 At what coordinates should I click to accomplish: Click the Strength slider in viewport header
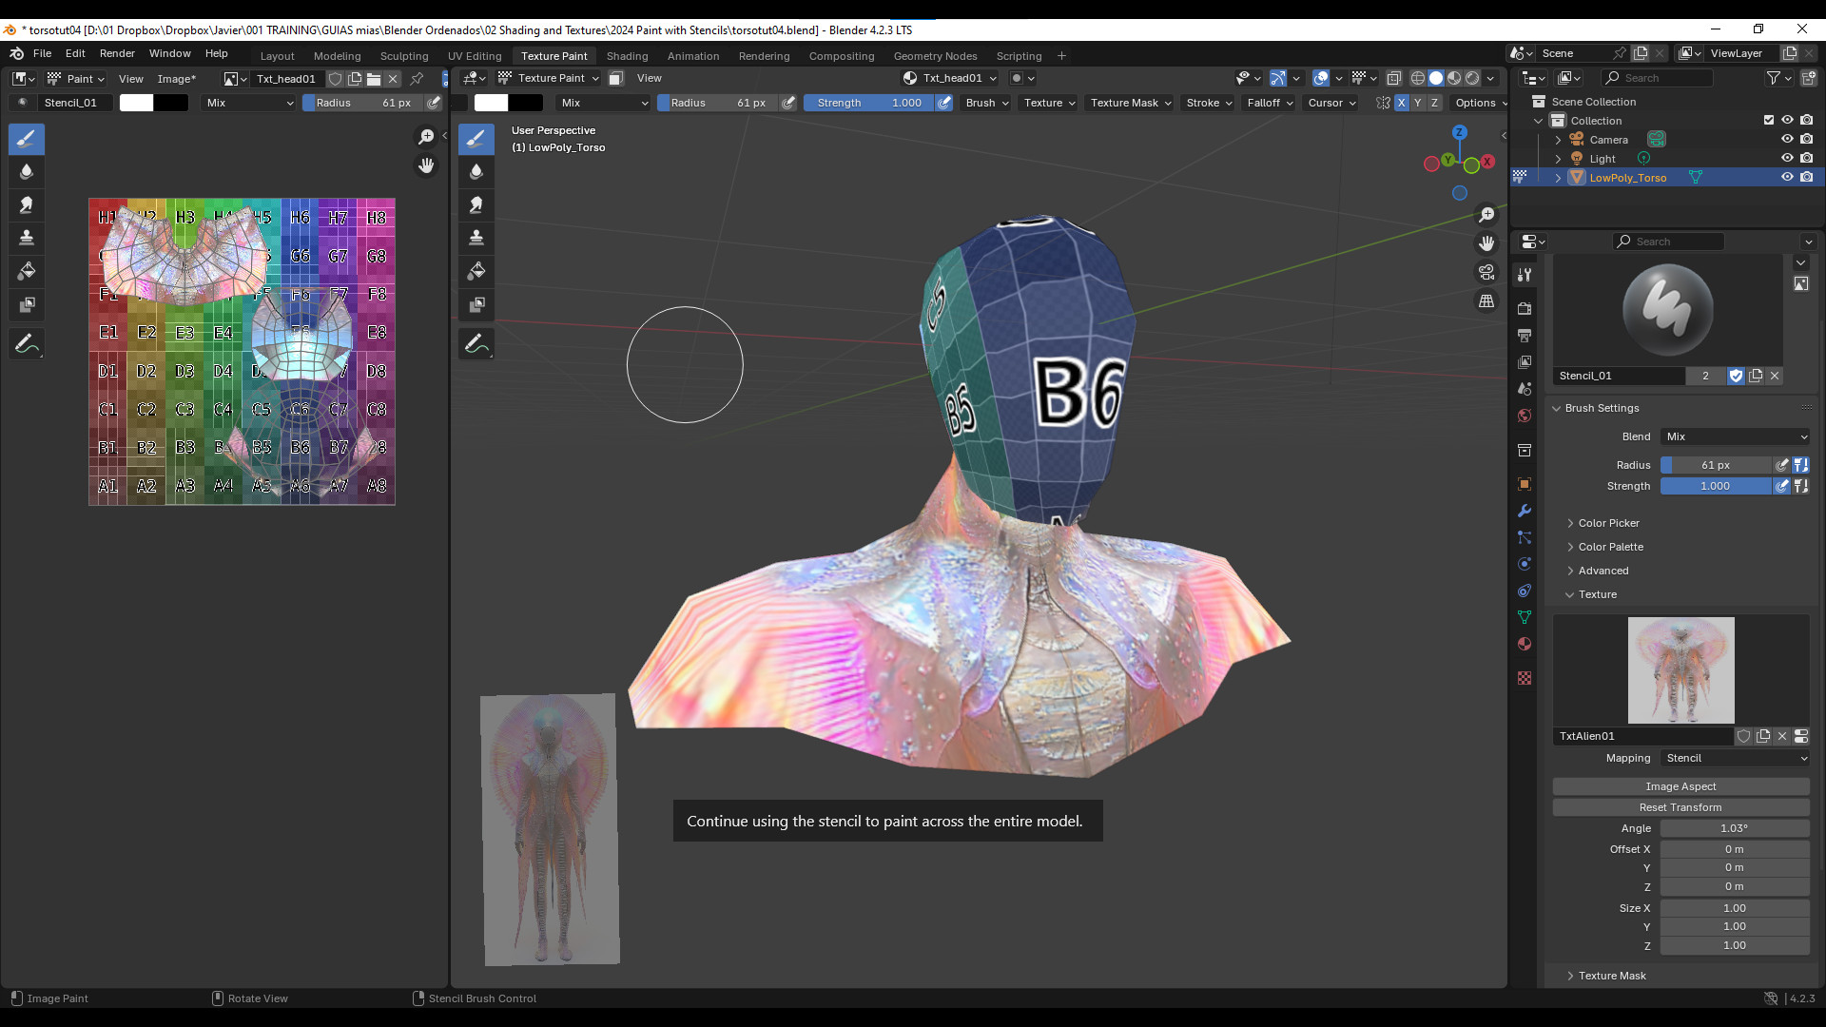pos(870,103)
